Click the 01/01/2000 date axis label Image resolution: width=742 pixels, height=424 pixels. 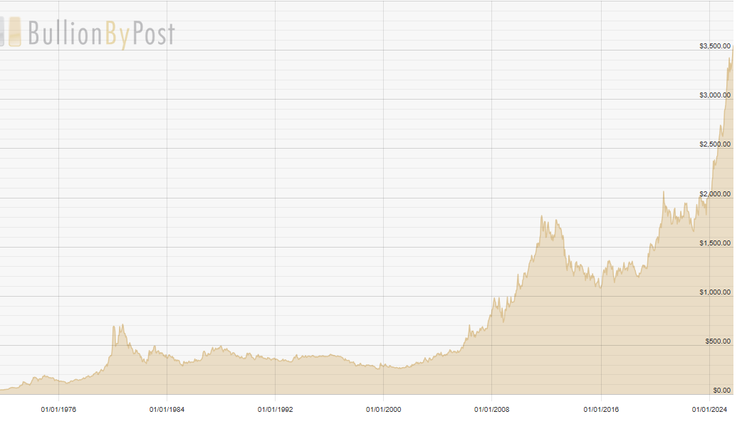click(383, 409)
